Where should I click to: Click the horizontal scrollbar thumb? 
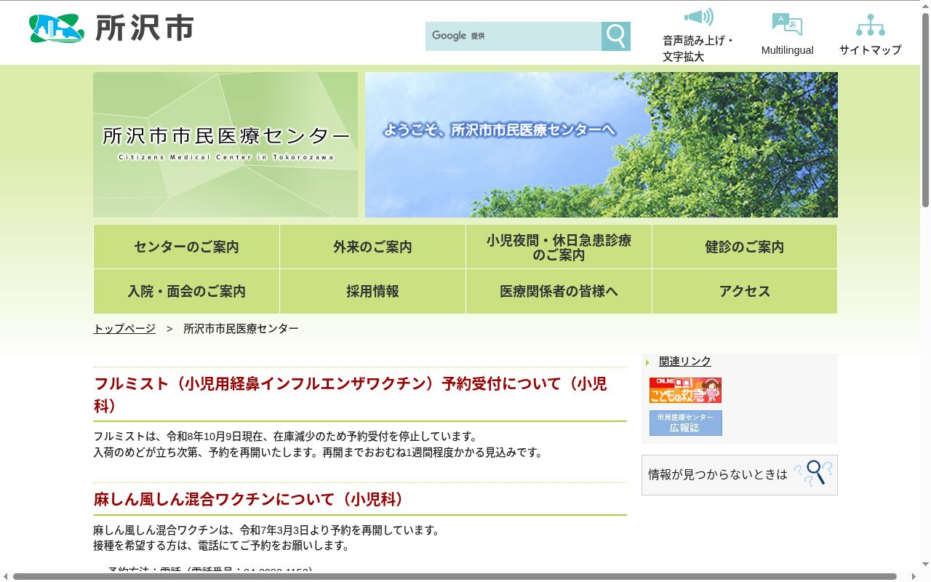pyautogui.click(x=455, y=576)
